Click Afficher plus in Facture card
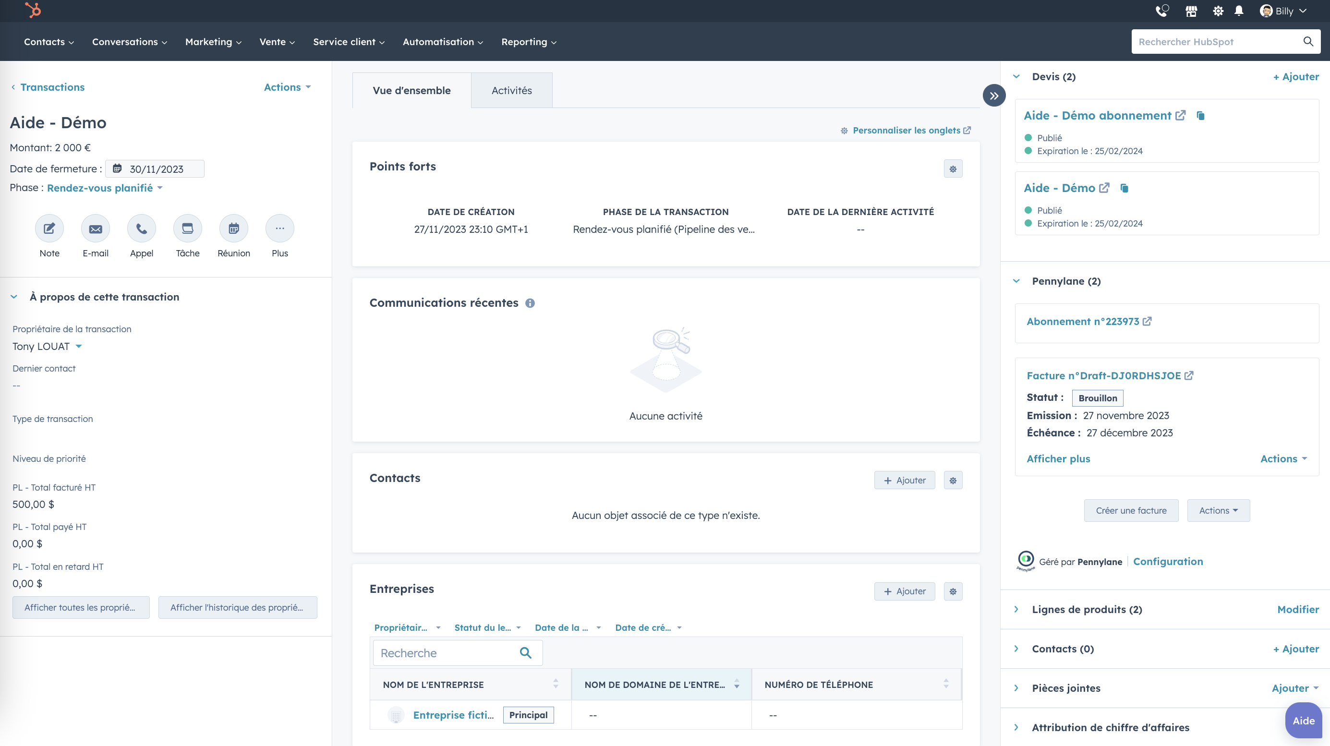 point(1058,458)
